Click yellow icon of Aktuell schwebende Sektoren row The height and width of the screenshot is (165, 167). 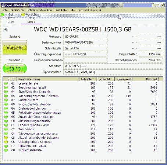[x=6, y=138]
